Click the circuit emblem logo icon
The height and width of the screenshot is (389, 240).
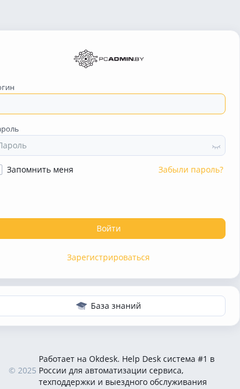coord(86,59)
